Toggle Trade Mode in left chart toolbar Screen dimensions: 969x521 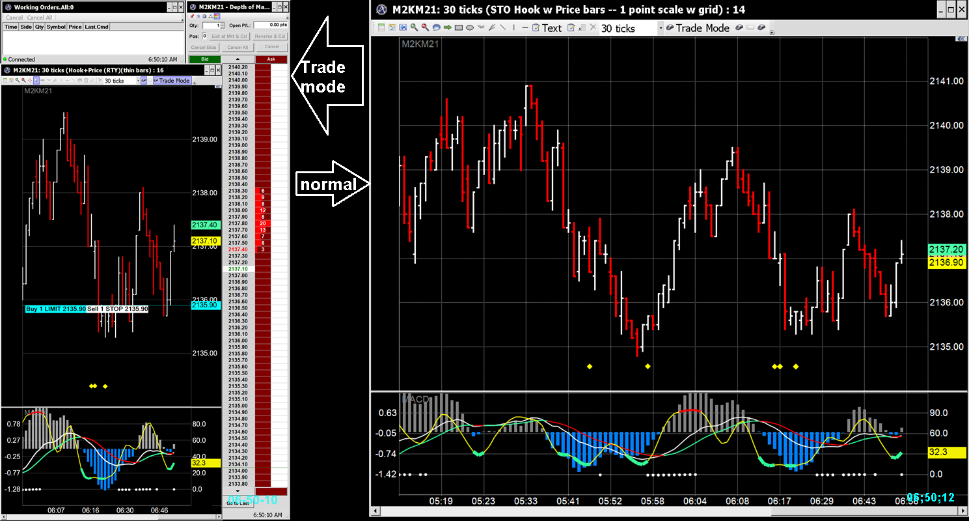172,80
